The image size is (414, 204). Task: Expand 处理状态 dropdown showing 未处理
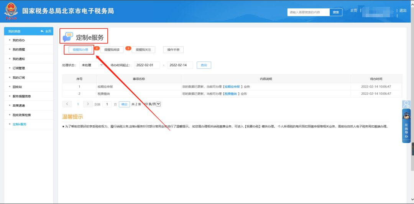[92, 65]
